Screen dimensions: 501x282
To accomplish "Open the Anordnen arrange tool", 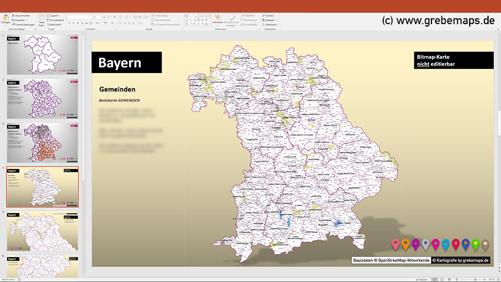I will click(x=218, y=18).
